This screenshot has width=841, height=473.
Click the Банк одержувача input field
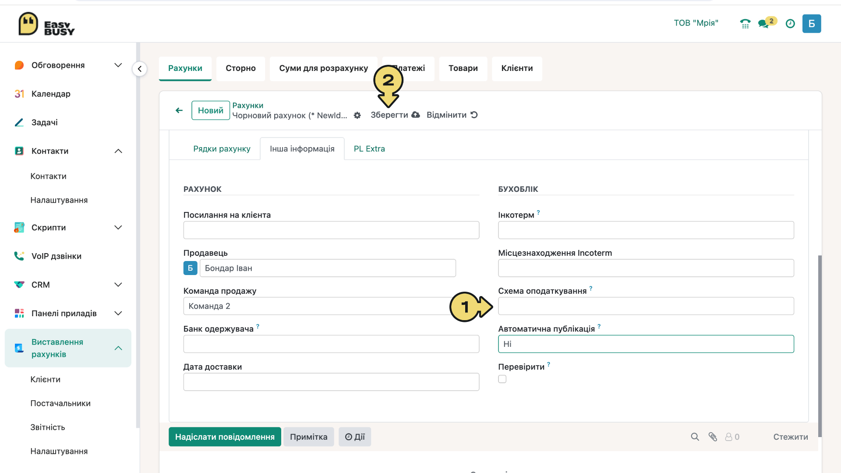pos(331,344)
